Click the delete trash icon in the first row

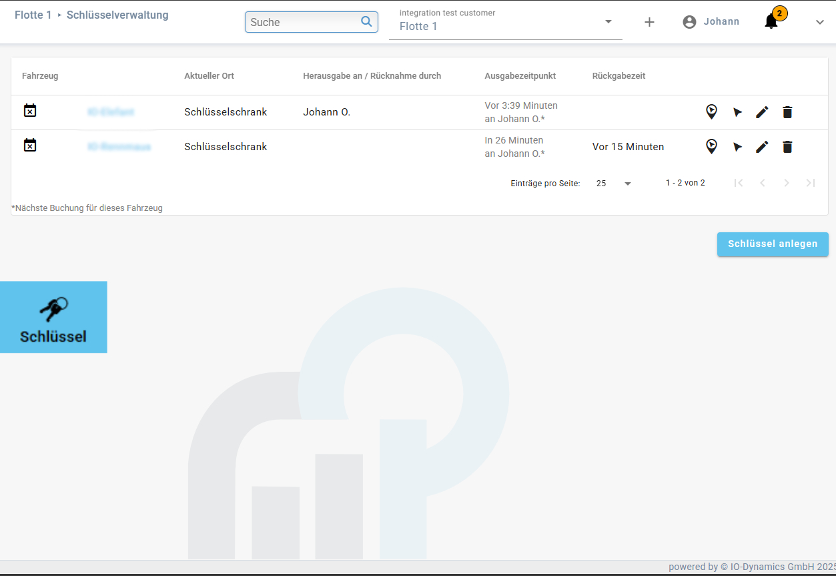pyautogui.click(x=787, y=112)
